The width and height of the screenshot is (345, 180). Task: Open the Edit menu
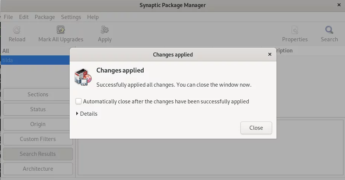pyautogui.click(x=24, y=17)
